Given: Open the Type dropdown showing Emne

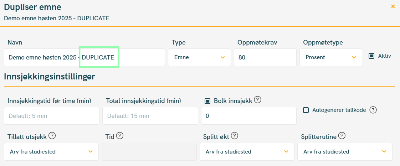Looking at the screenshot, I should pyautogui.click(x=199, y=57).
